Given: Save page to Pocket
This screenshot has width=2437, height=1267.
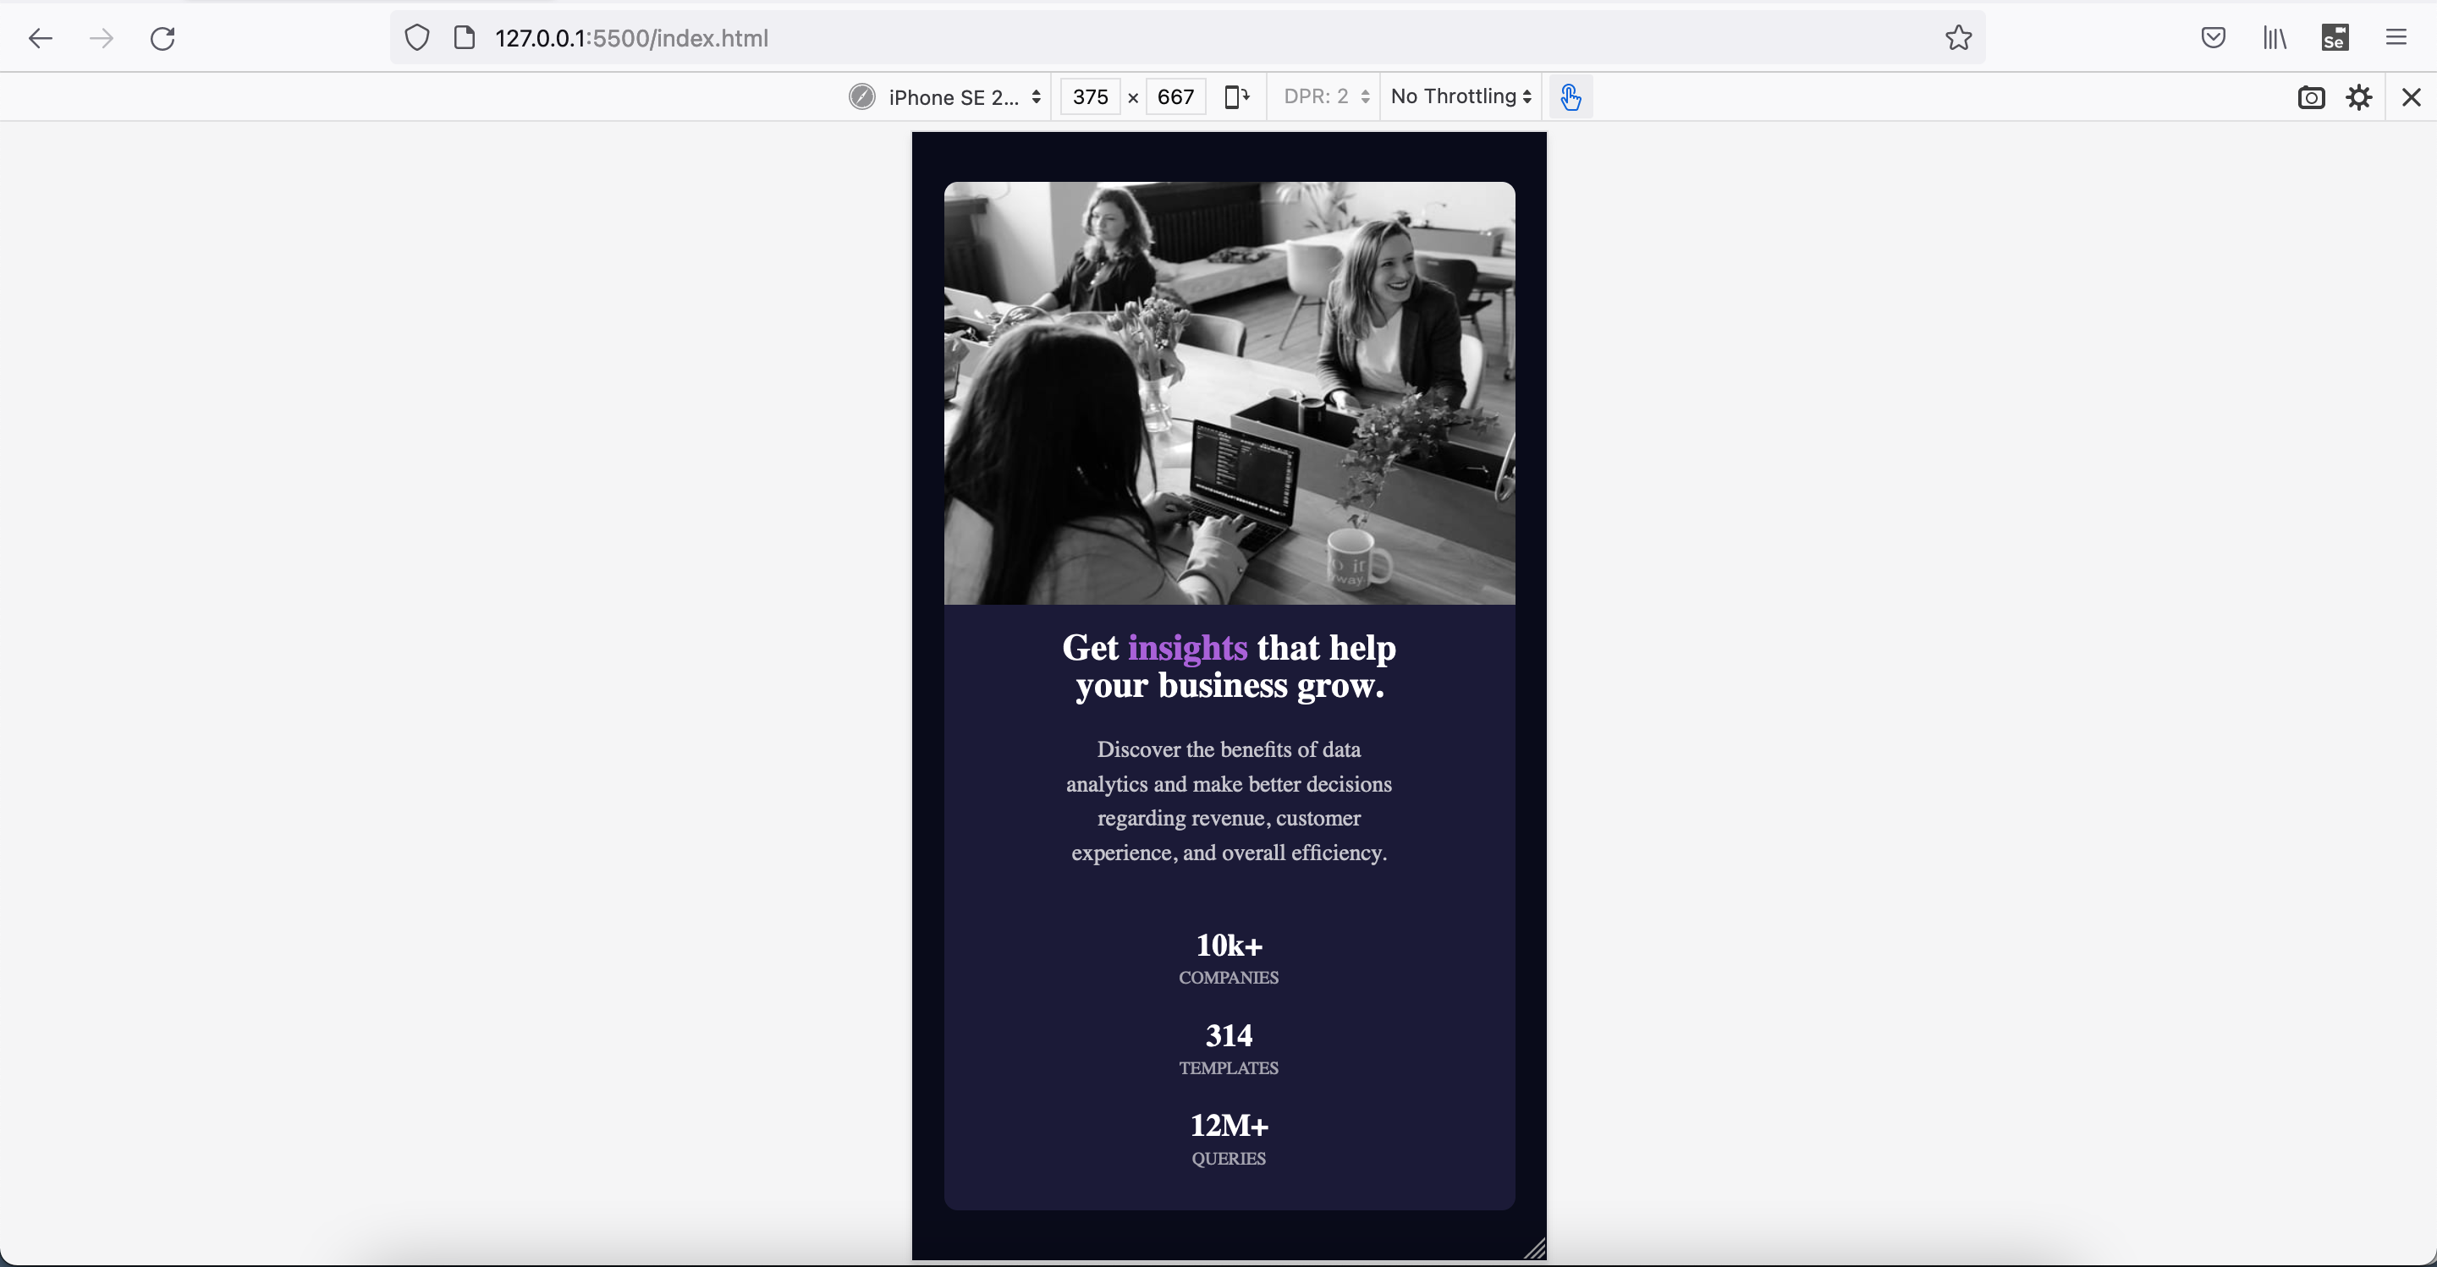Looking at the screenshot, I should [2213, 38].
